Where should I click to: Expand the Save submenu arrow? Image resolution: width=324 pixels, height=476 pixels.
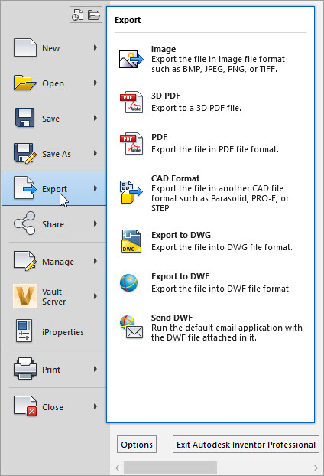[x=96, y=118]
